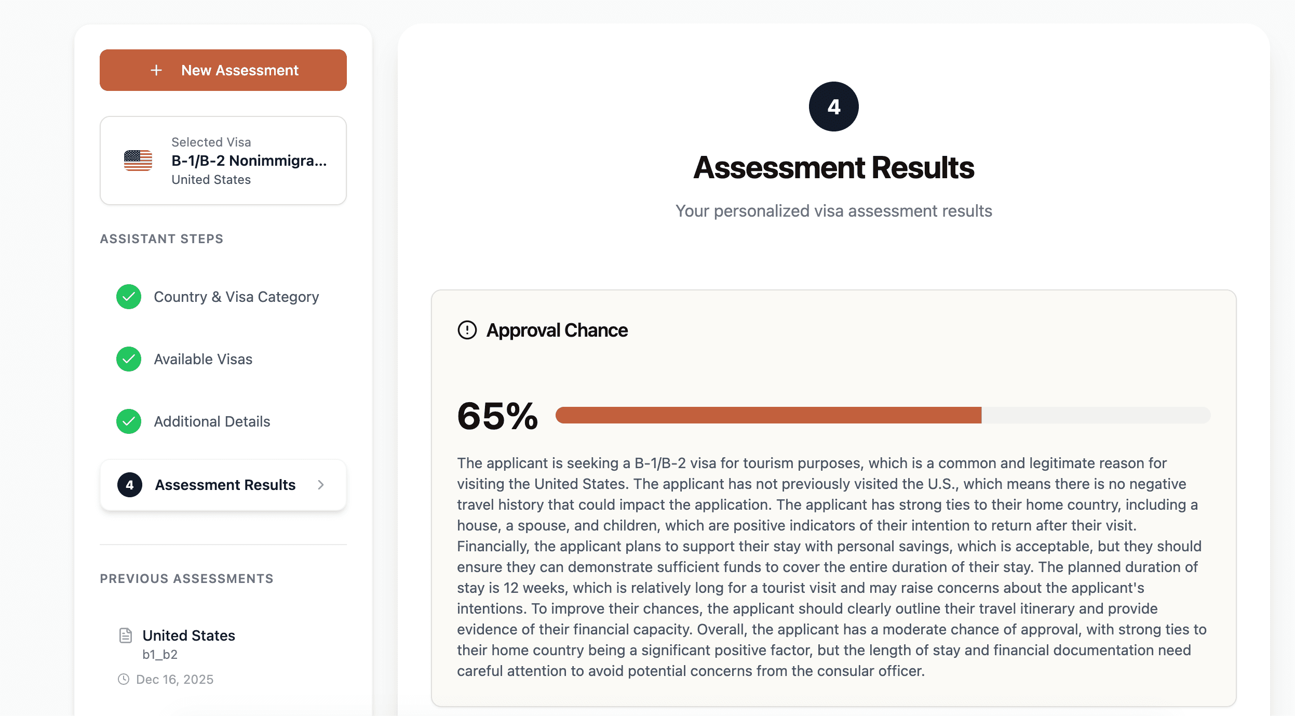This screenshot has height=716, width=1295.
Task: Click the New Assessment button
Action: pyautogui.click(x=223, y=70)
